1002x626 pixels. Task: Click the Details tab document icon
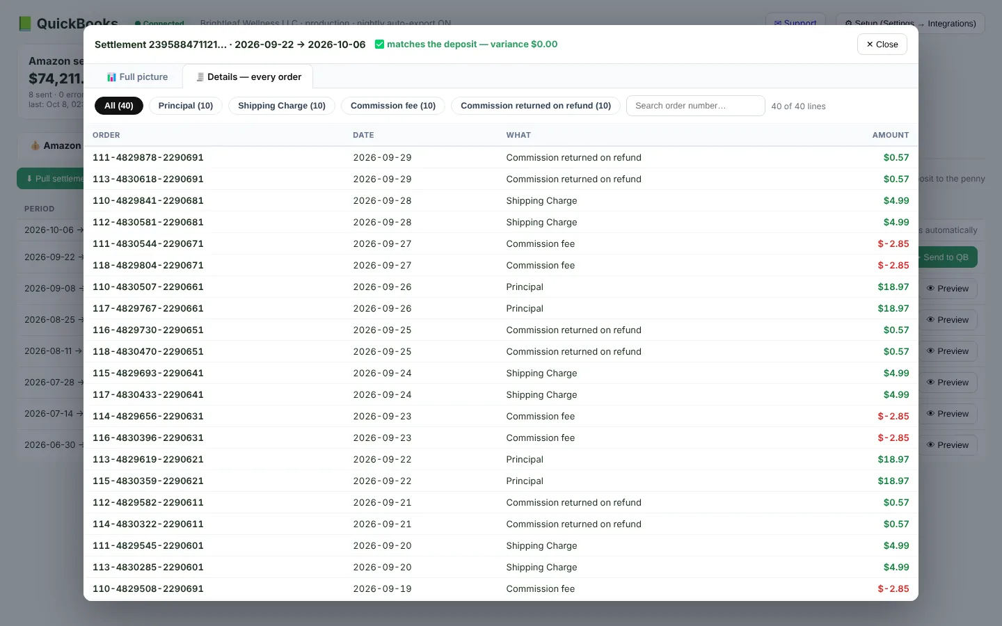click(200, 77)
